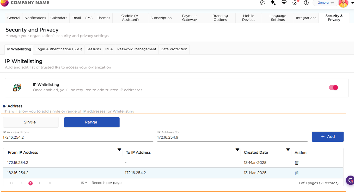The image size is (354, 193).
Task: Click the IP Address To field
Action: click(232, 137)
